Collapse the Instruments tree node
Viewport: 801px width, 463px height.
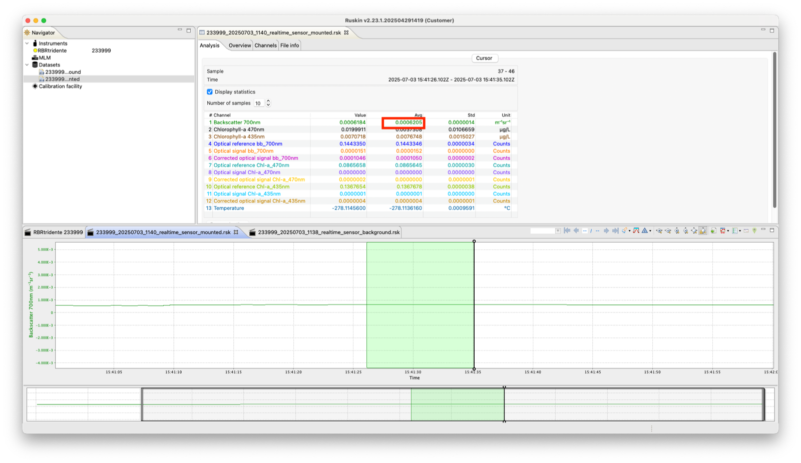pyautogui.click(x=27, y=44)
